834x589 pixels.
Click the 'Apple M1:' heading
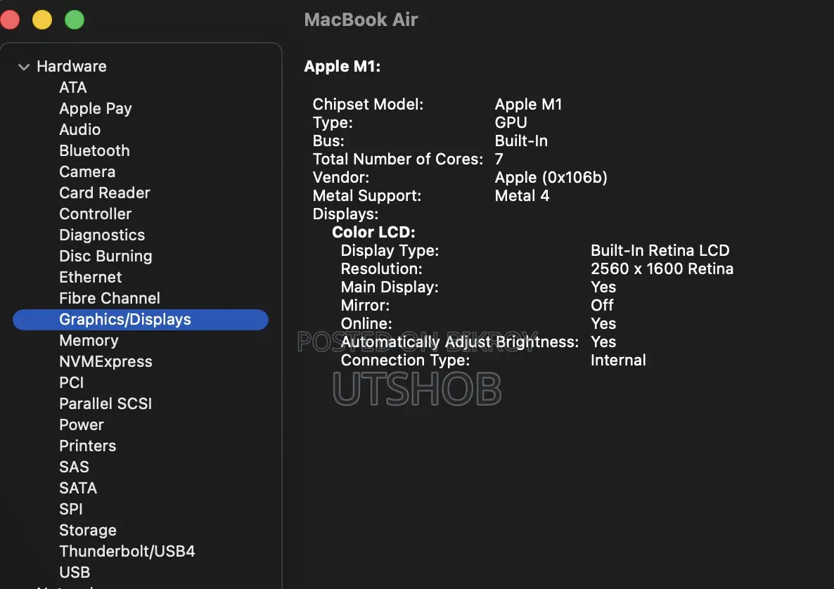342,67
